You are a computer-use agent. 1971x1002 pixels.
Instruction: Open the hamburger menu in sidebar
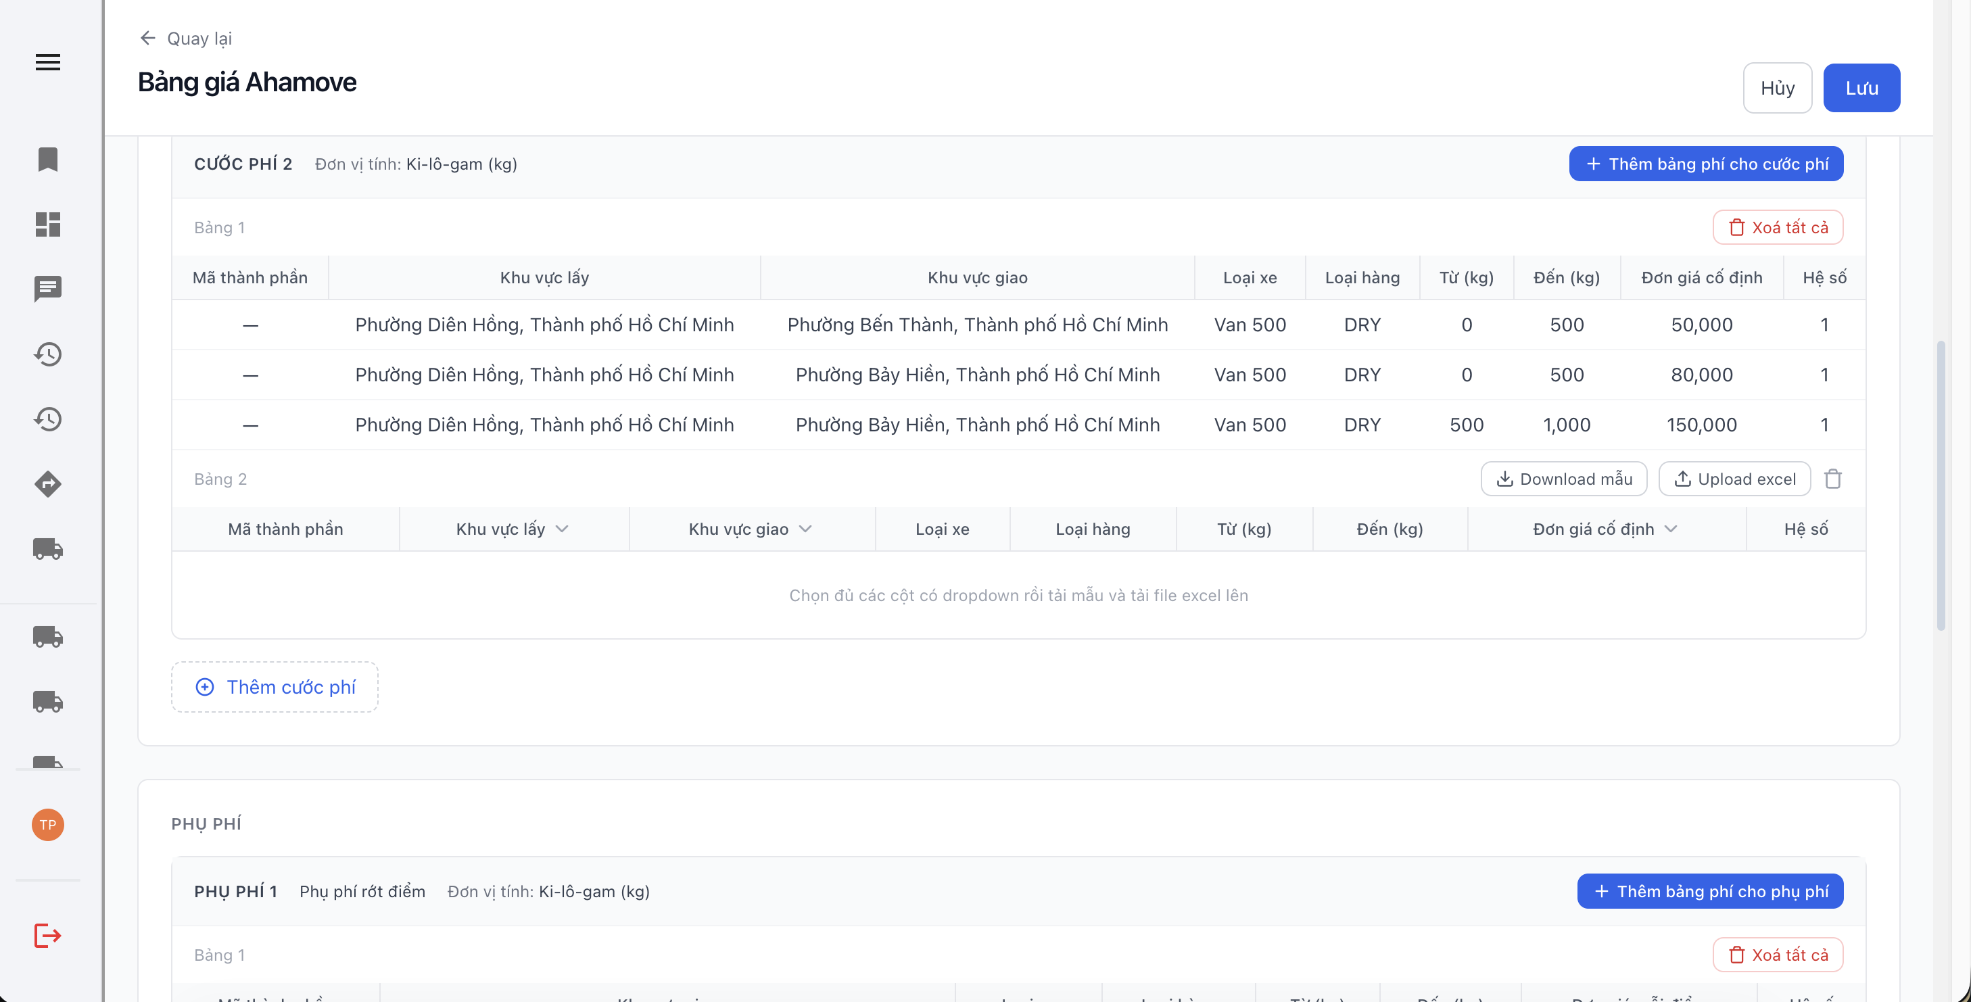[x=47, y=62]
